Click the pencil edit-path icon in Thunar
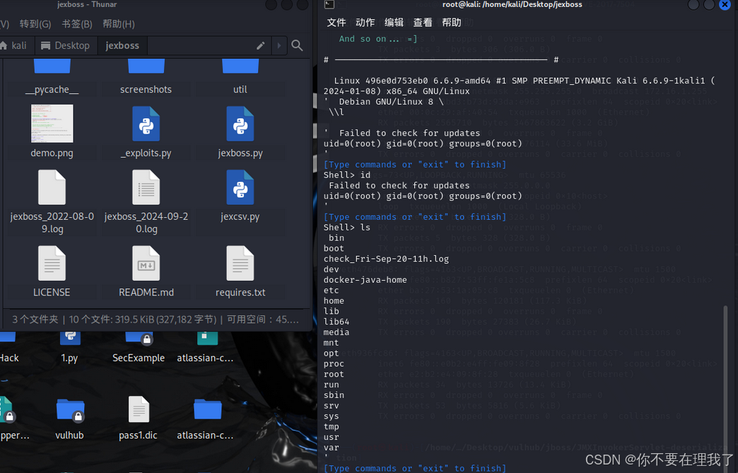 260,45
